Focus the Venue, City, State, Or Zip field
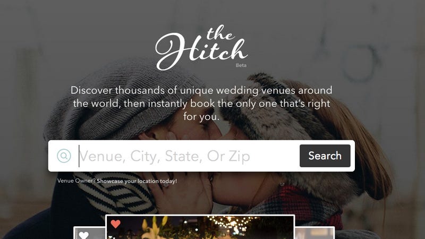 (188, 156)
